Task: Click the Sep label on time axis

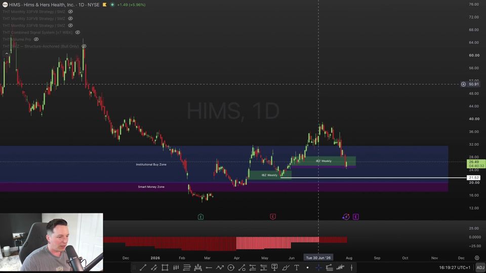Action: pyautogui.click(x=377, y=258)
